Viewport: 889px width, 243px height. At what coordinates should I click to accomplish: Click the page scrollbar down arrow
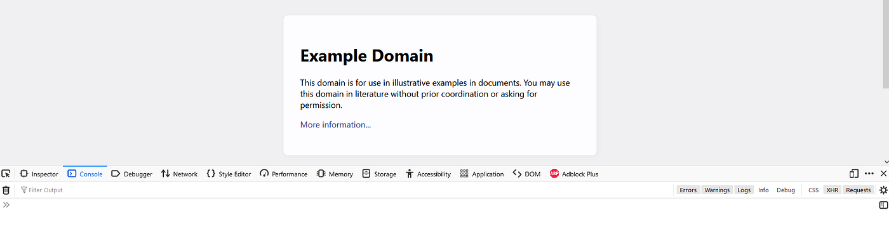tap(886, 162)
